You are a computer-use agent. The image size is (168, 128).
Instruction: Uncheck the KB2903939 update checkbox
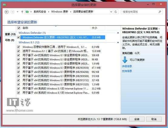[x=18, y=68]
